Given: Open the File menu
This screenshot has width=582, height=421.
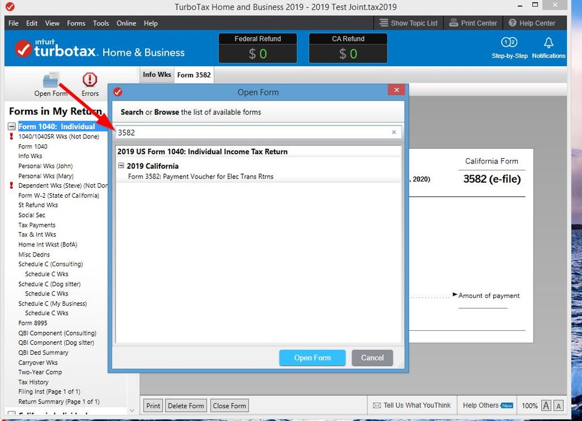Looking at the screenshot, I should coord(13,23).
